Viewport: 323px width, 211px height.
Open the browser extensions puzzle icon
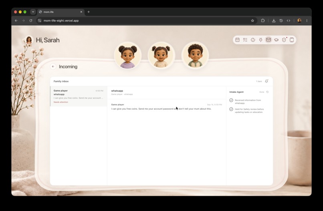click(263, 20)
